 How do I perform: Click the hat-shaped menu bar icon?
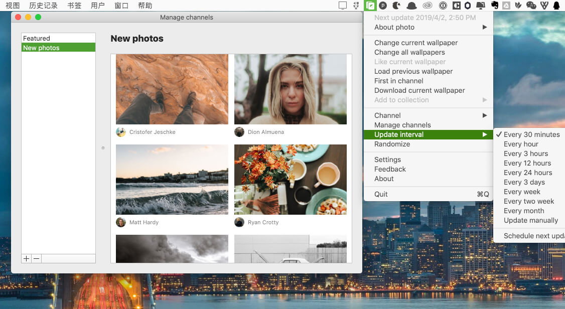[x=411, y=6]
